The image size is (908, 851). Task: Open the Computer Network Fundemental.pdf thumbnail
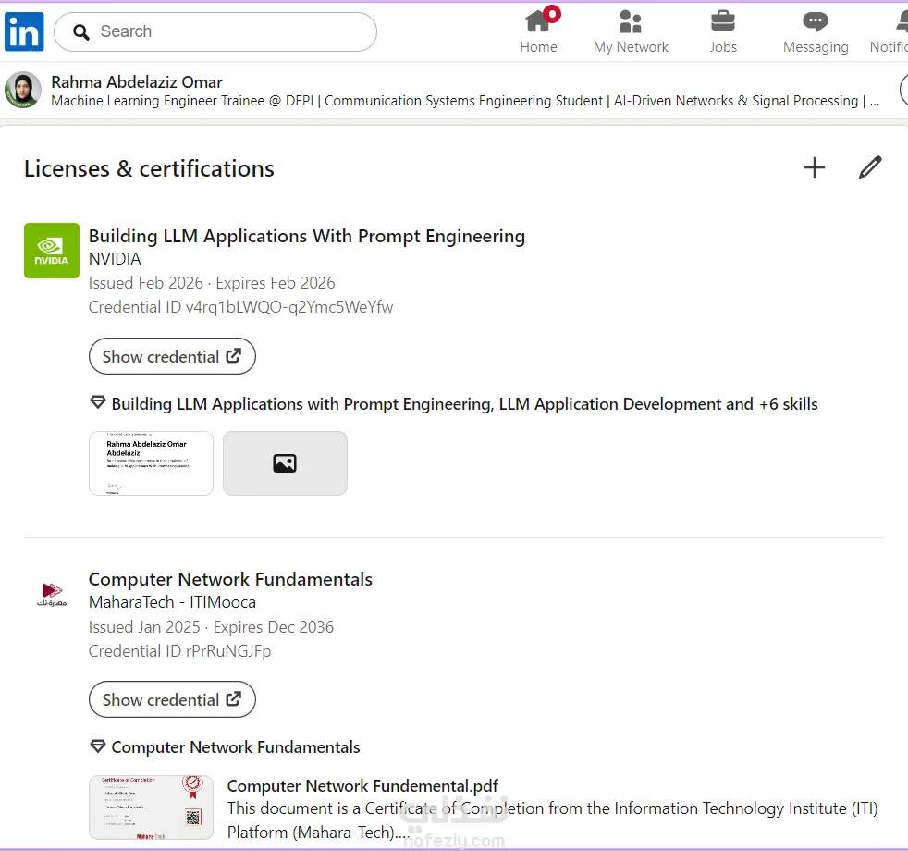click(151, 807)
